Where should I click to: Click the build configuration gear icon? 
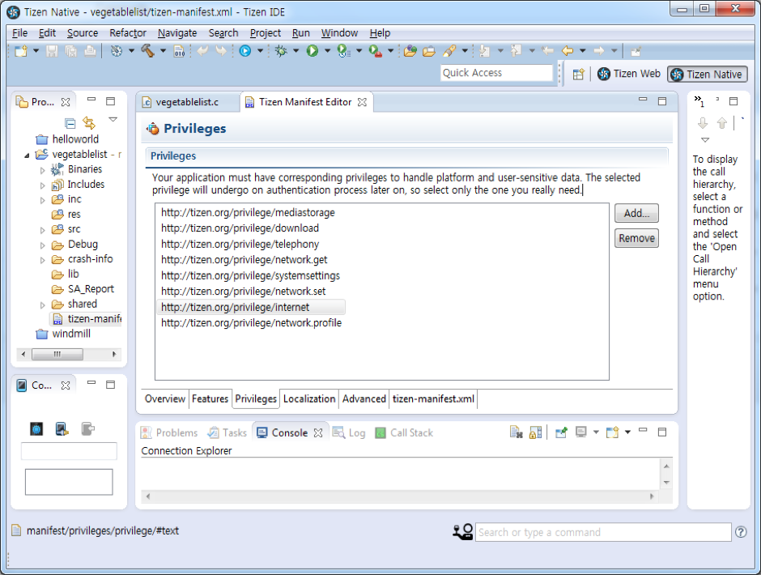pos(117,51)
